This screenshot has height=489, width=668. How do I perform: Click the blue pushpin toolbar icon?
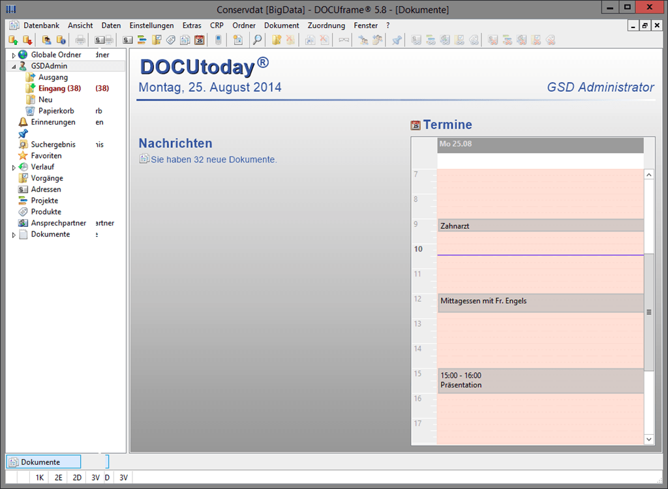397,40
